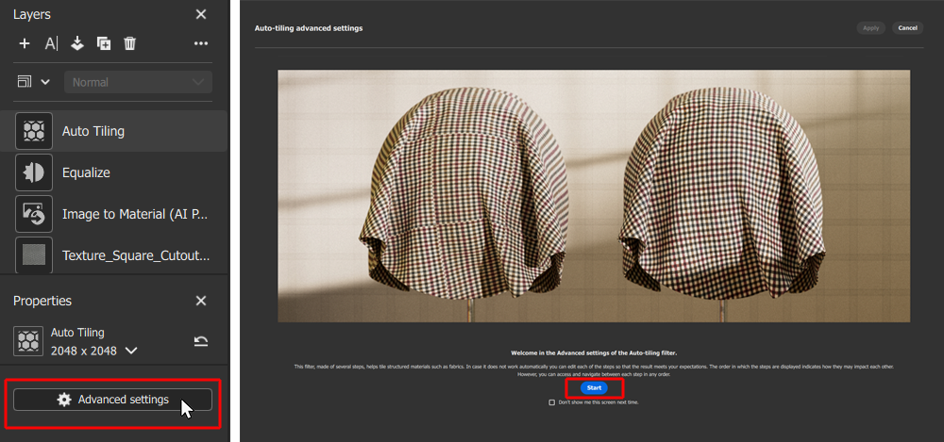This screenshot has height=442, width=944.
Task: Delete layer with the trash icon
Action: click(x=130, y=43)
